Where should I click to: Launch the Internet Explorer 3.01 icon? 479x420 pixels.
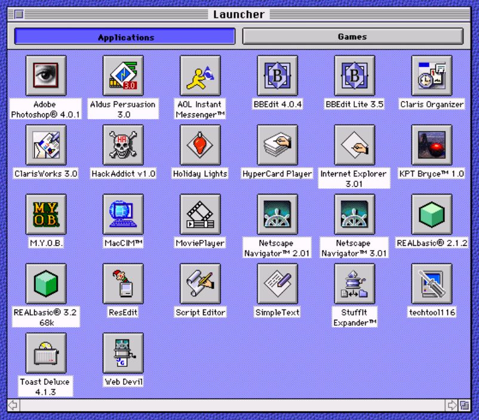click(x=354, y=145)
